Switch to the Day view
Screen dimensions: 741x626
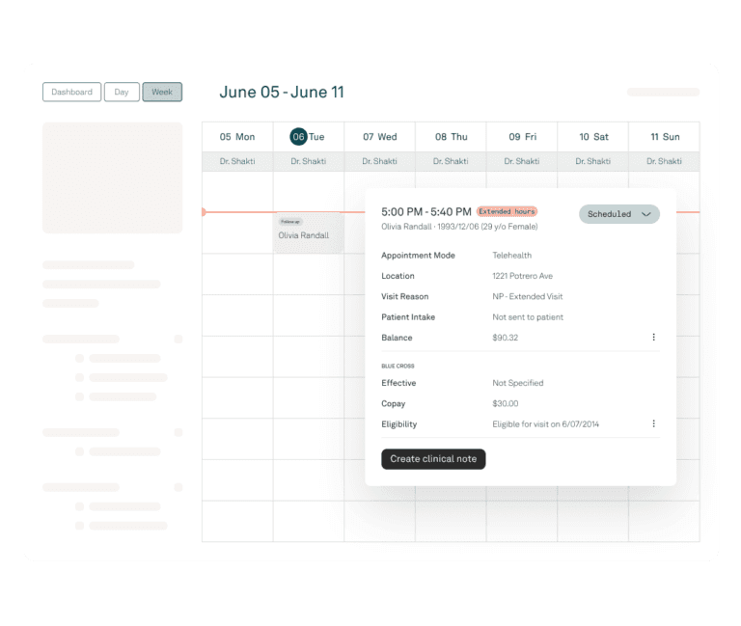click(x=122, y=93)
